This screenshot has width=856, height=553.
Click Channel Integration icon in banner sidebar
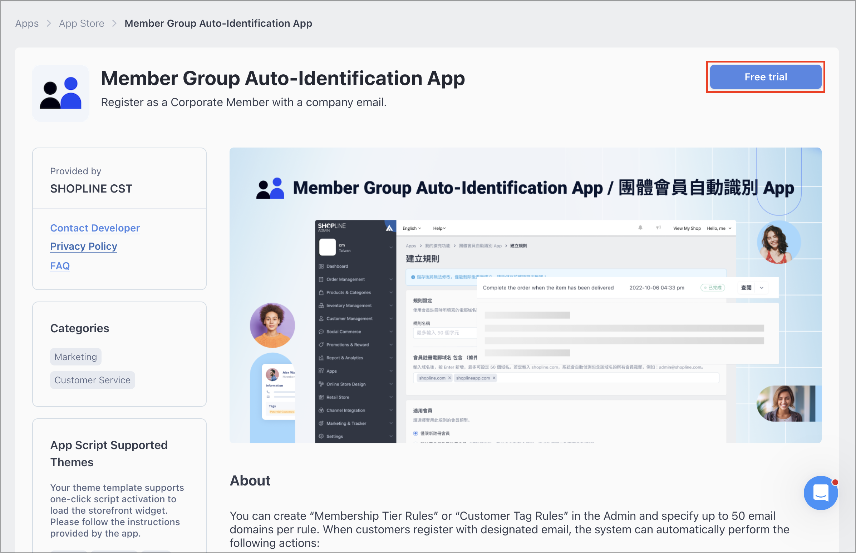pyautogui.click(x=321, y=410)
